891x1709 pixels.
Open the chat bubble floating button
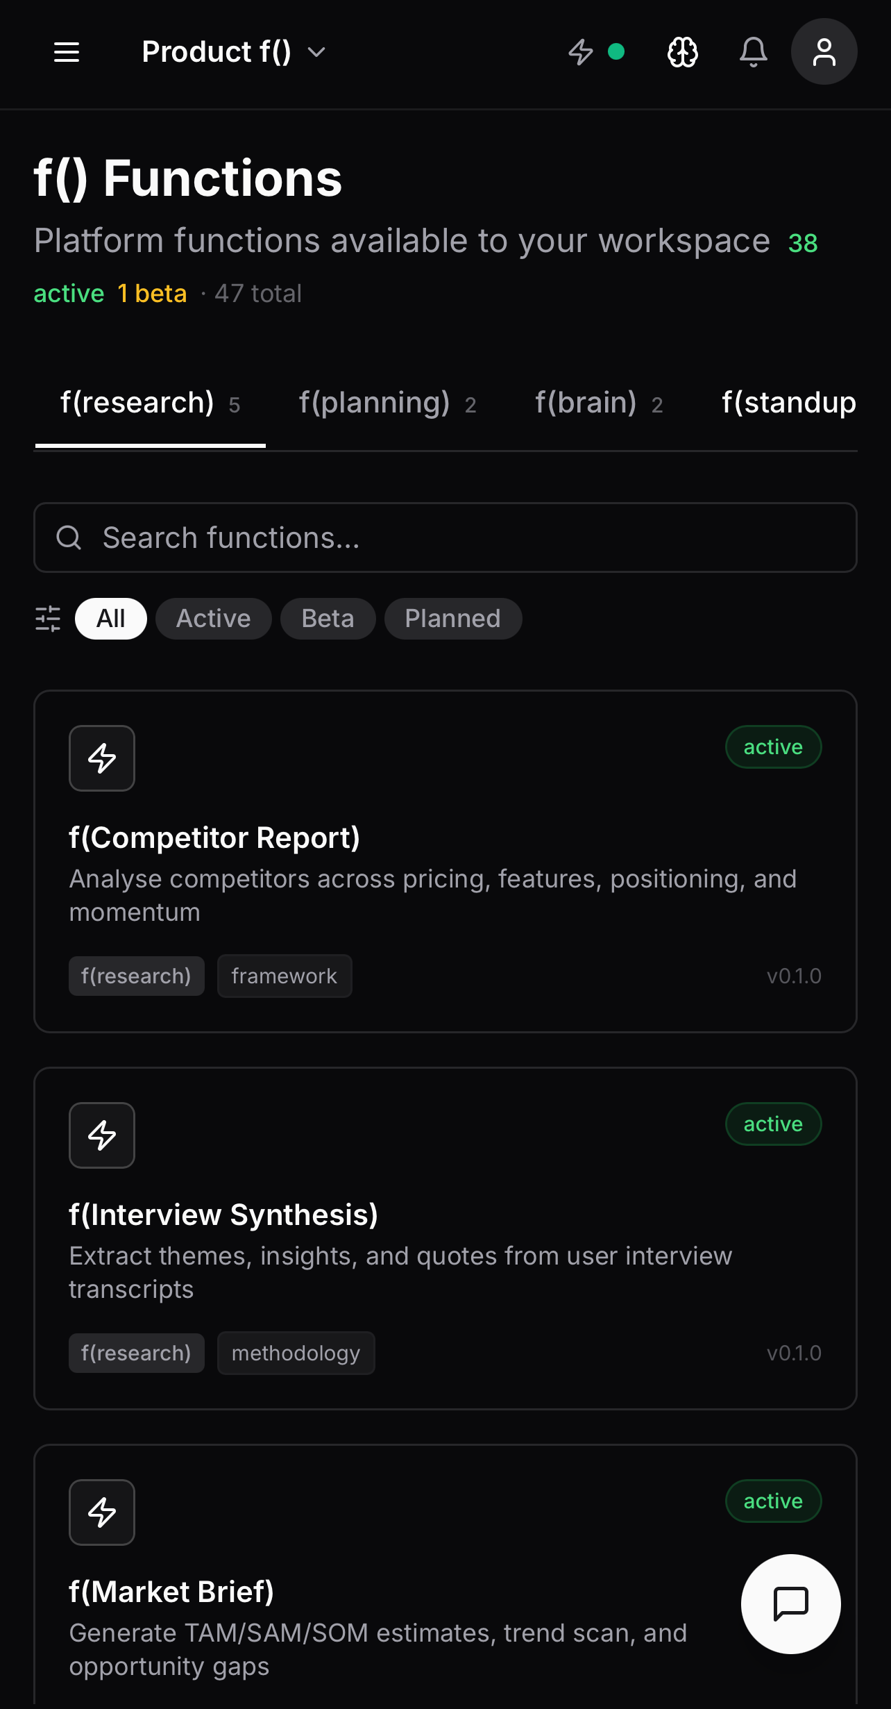pyautogui.click(x=790, y=1604)
